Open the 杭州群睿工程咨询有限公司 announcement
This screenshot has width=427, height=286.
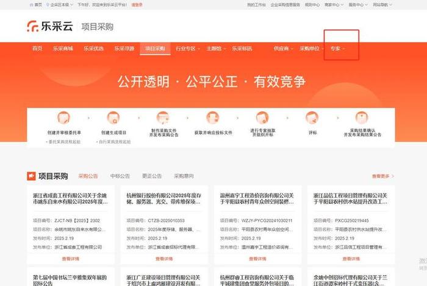[x=257, y=281]
